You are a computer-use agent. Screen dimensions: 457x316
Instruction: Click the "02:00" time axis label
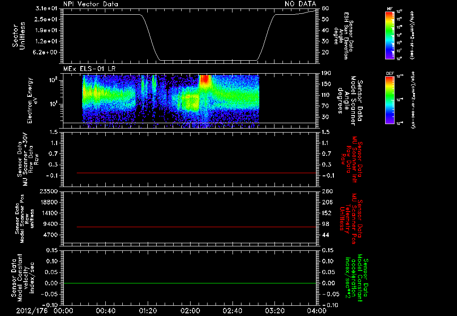pyautogui.click(x=190, y=311)
